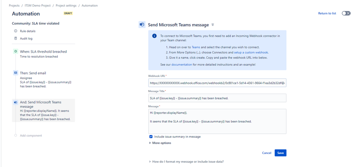Open the documentation link

pos(182,65)
